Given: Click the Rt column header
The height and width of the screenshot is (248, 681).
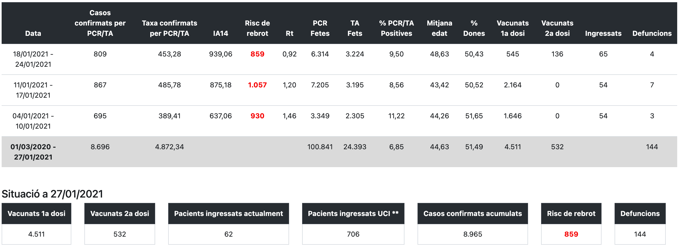Looking at the screenshot, I should (289, 33).
